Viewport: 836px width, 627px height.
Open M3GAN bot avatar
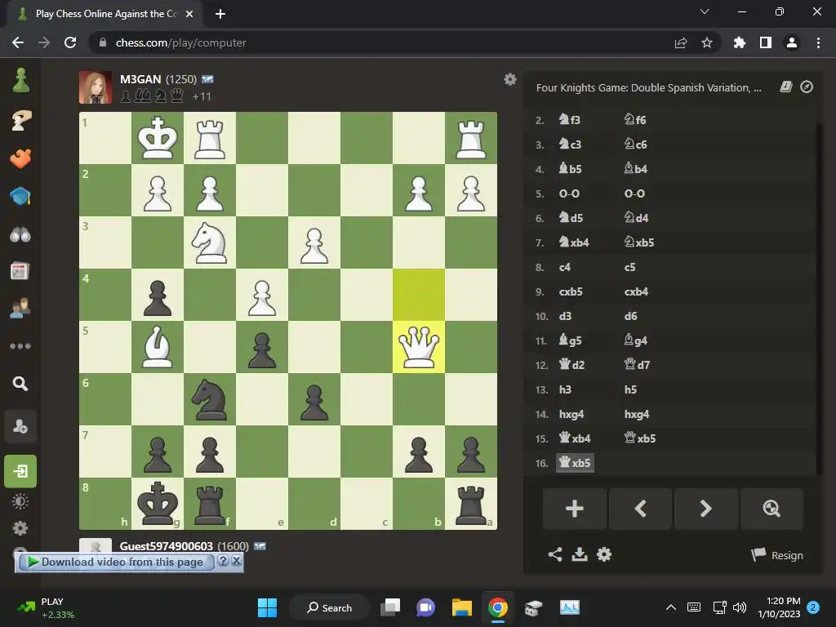click(x=96, y=87)
